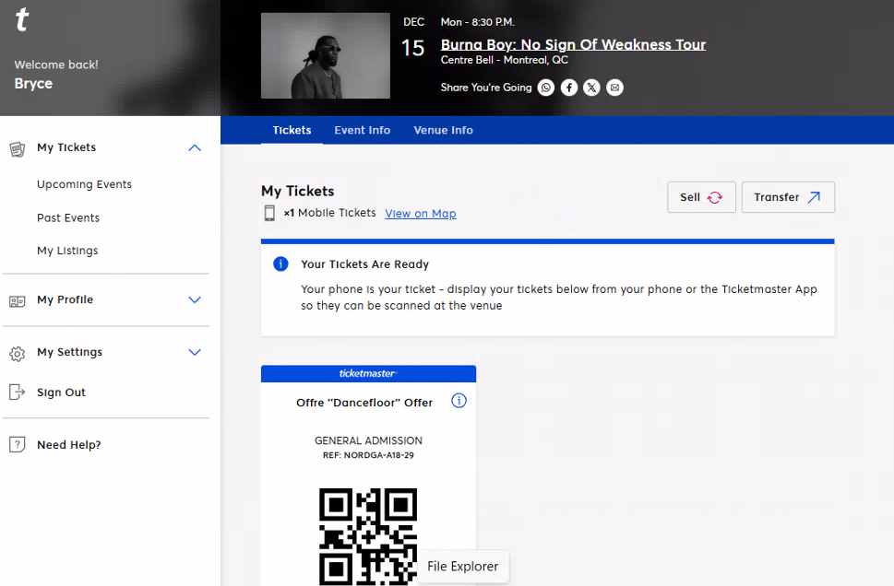Viewport: 894px width, 586px height.
Task: Click the Transfer button
Action: 788,197
